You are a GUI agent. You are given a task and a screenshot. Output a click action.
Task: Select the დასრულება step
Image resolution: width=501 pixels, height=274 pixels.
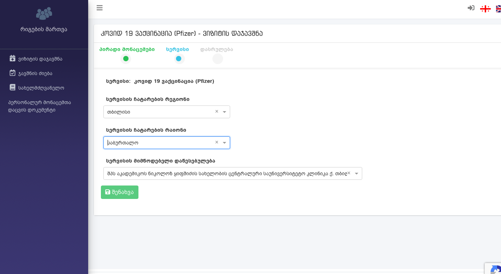tap(218, 59)
